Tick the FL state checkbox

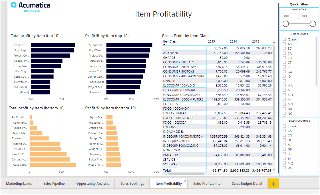(284, 67)
